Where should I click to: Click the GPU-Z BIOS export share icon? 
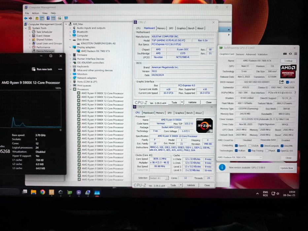tap(281, 82)
